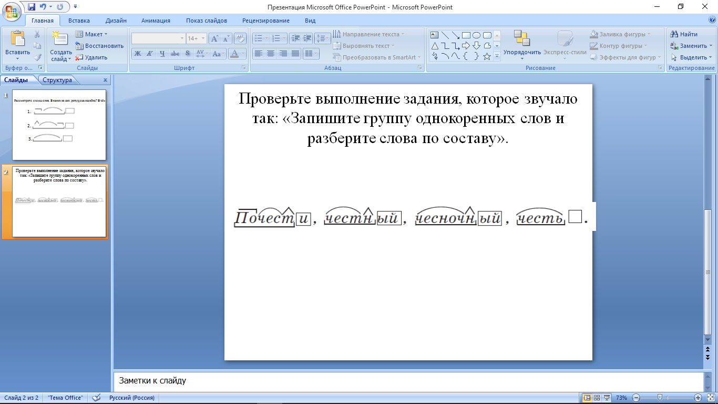The image size is (718, 404).
Task: Open PowerPoint help question mark
Action: click(x=712, y=20)
